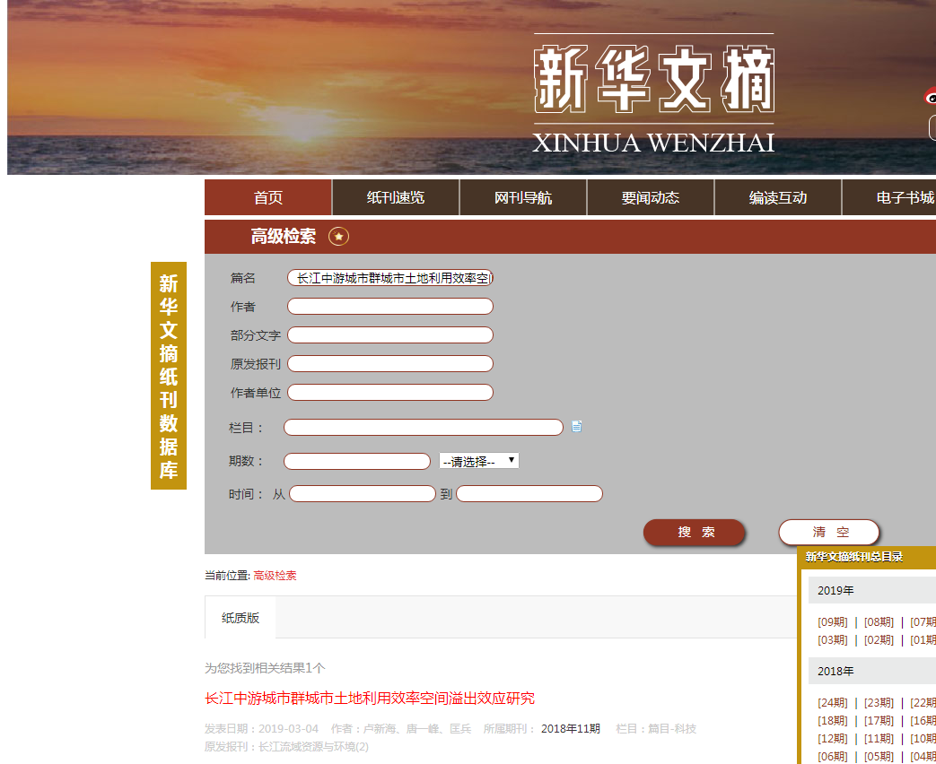Click the 新华文摘 logo in banner
This screenshot has width=936, height=764.
[653, 93]
